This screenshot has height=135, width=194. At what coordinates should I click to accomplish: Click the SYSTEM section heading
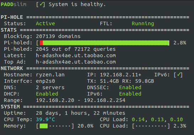pos(10,107)
